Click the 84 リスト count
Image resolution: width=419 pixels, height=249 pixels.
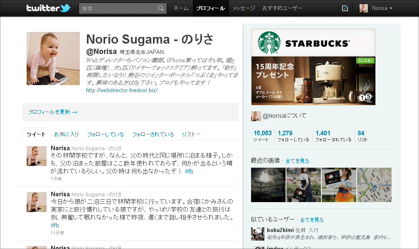point(362,136)
